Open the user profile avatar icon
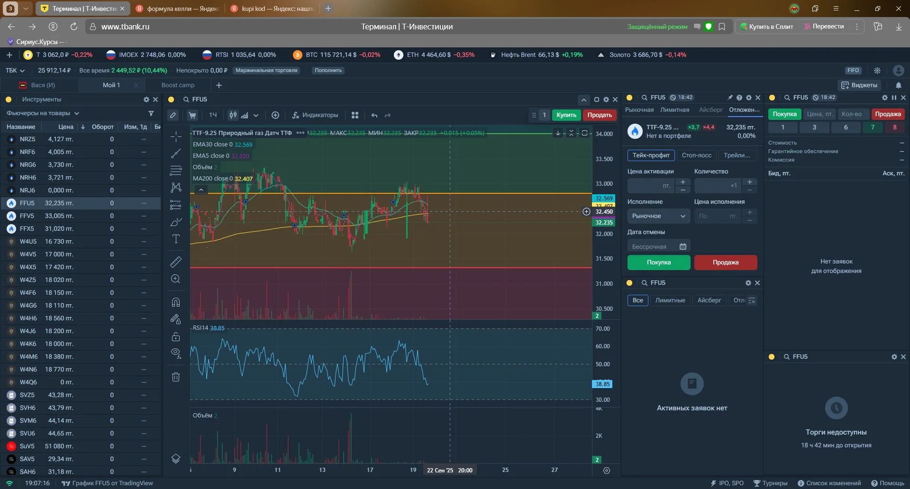This screenshot has width=910, height=489. [x=898, y=71]
